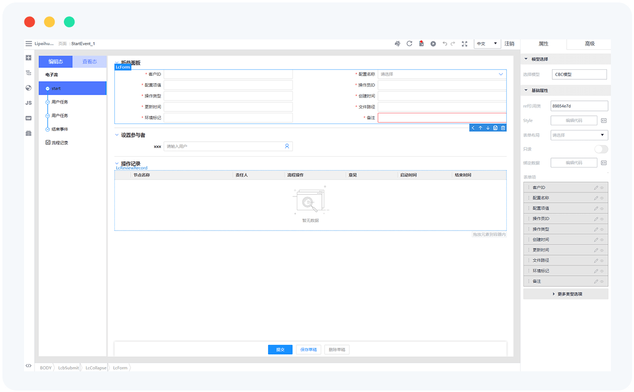Open the 中文 language dropdown
This screenshot has width=634, height=392.
coord(487,44)
